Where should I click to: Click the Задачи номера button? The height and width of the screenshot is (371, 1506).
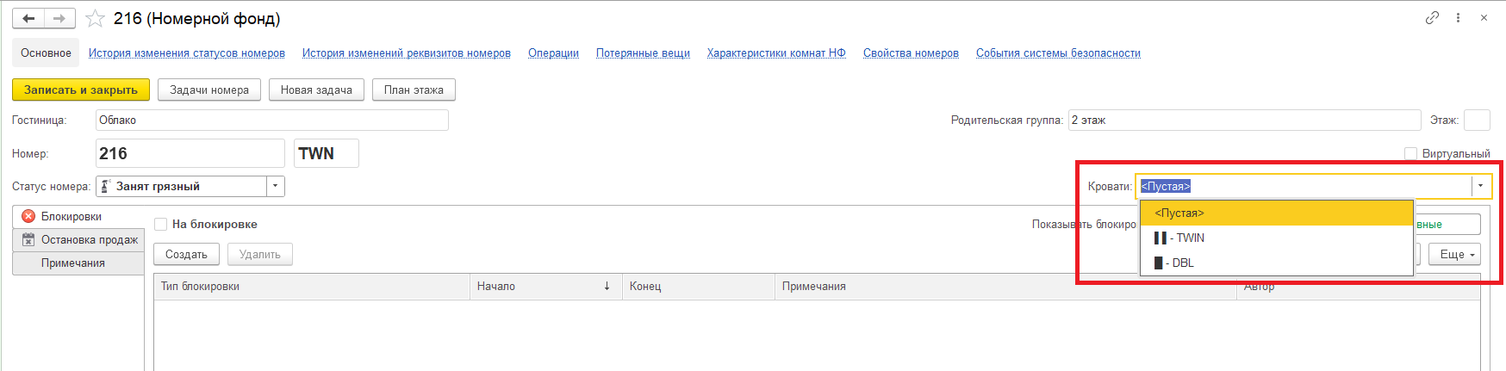(209, 90)
